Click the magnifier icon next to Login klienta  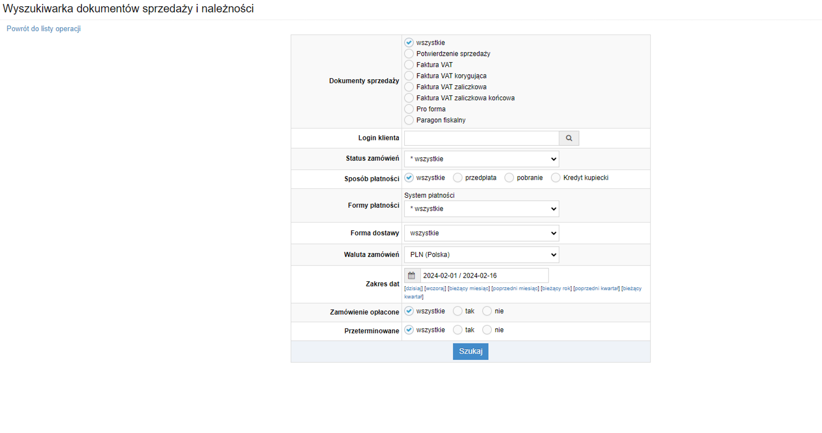coord(569,138)
